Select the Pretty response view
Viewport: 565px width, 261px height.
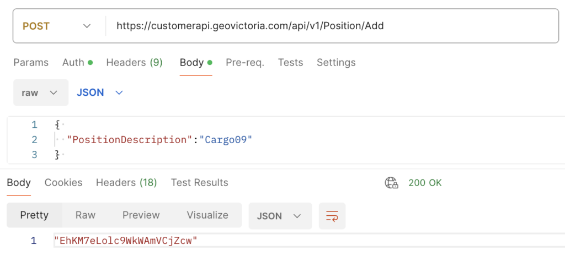[34, 215]
